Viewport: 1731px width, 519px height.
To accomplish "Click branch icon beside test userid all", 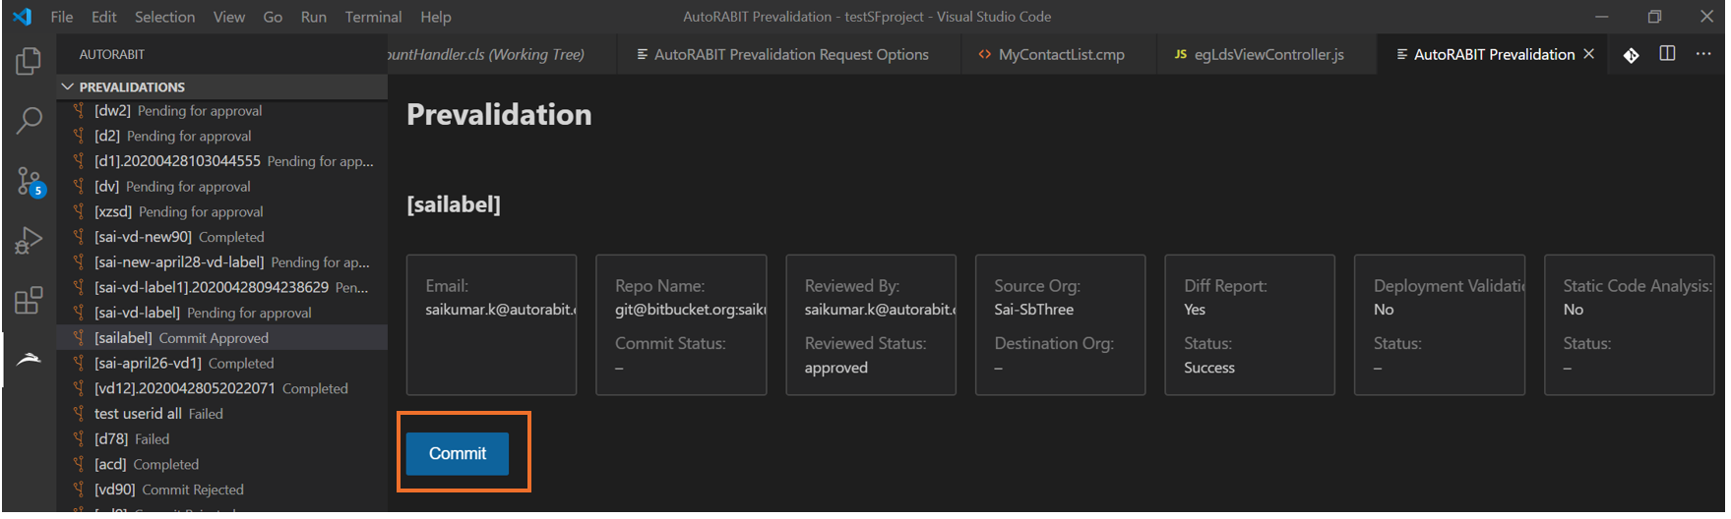I will [78, 413].
